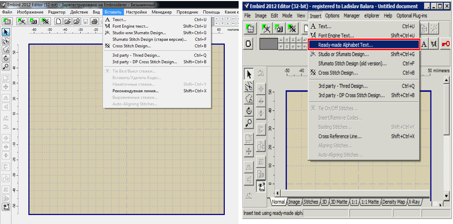Screen dimensions: 453x224
Task: Select lasso selection tool in Russian window
Action: (x=6, y=49)
